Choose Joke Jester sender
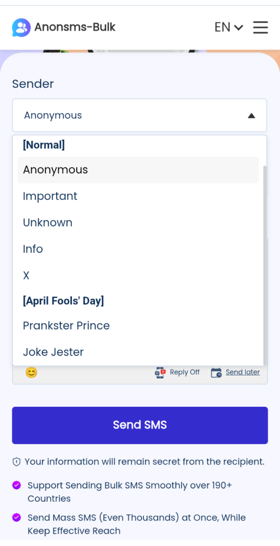This screenshot has width=280, height=546. point(138,352)
